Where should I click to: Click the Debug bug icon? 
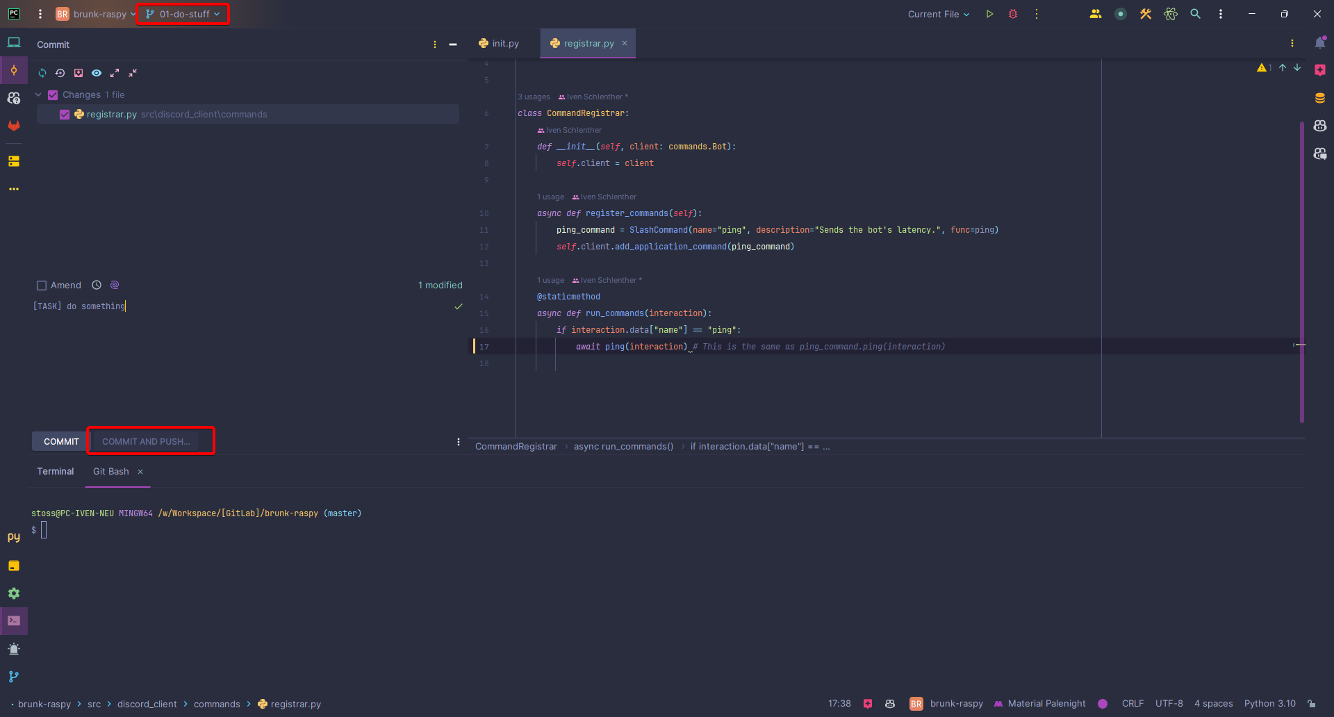(x=1013, y=14)
